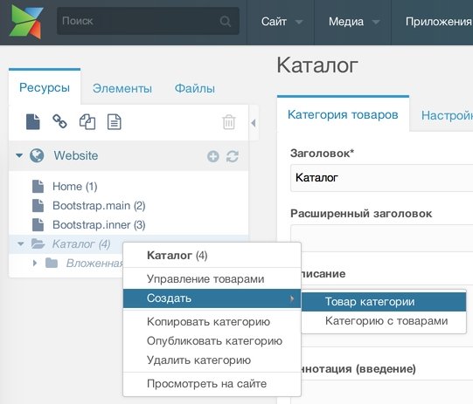The height and width of the screenshot is (404, 473).
Task: Collapse the Каталог (4) folder arrow
Action: click(x=20, y=243)
